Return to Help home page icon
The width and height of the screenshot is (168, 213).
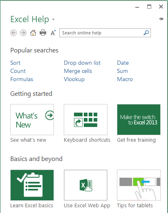point(33,33)
